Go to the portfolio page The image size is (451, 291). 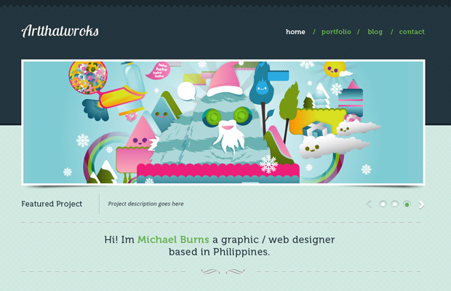pos(336,32)
